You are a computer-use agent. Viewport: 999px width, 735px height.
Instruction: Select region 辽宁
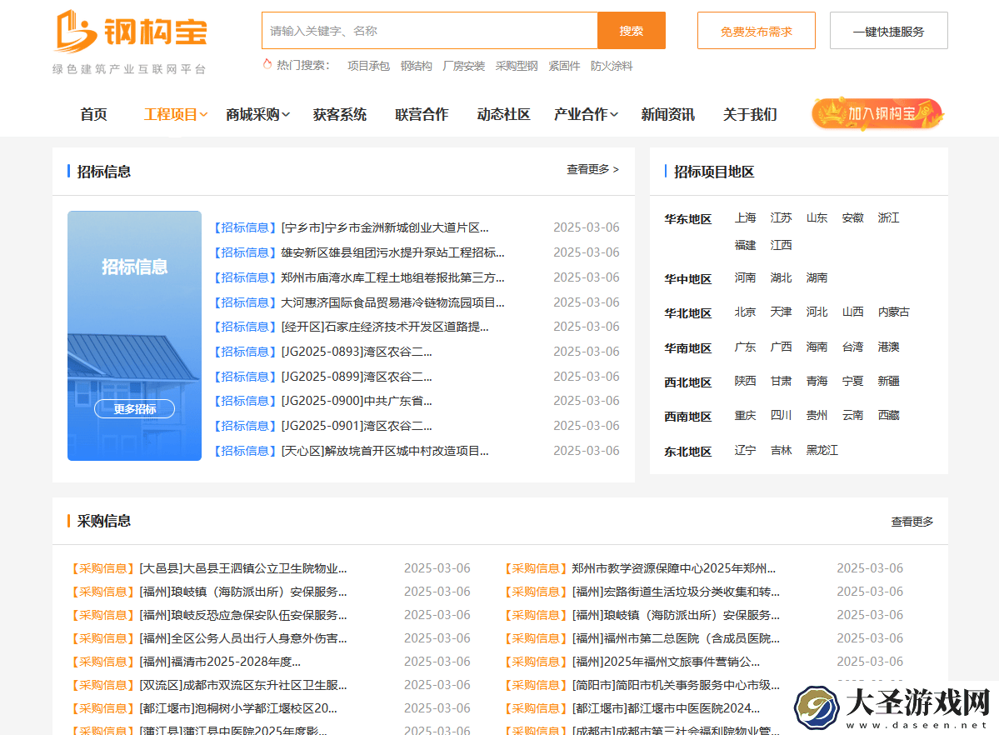coord(745,451)
